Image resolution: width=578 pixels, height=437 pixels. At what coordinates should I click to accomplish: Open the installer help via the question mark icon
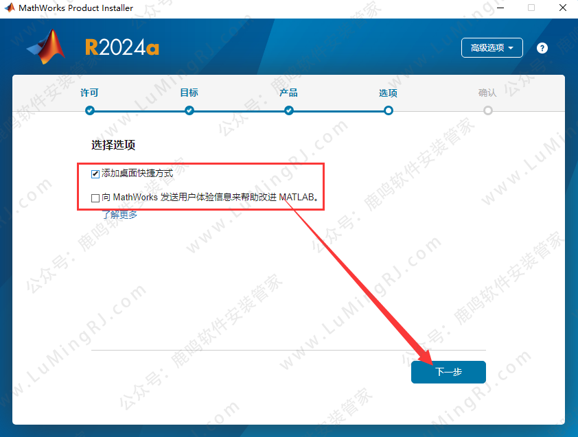pos(542,47)
